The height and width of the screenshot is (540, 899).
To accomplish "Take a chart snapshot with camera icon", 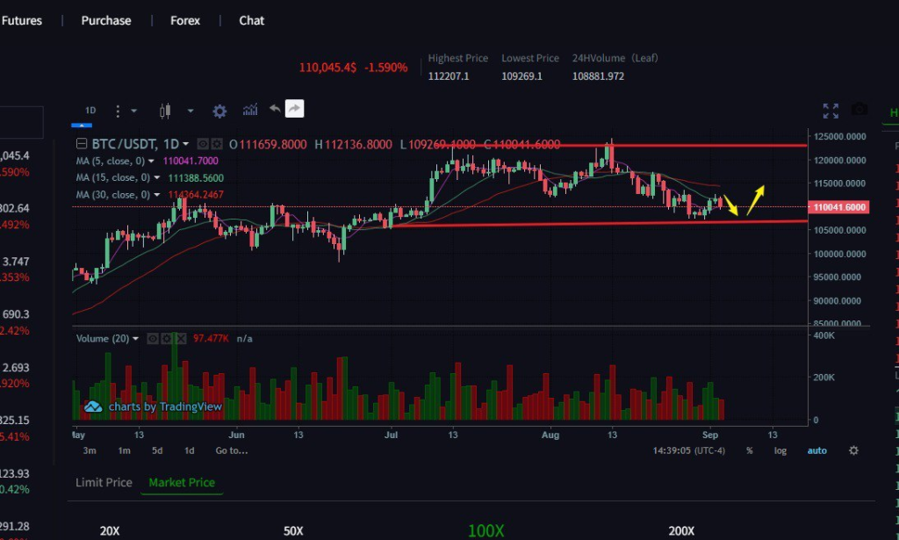I will point(859,110).
